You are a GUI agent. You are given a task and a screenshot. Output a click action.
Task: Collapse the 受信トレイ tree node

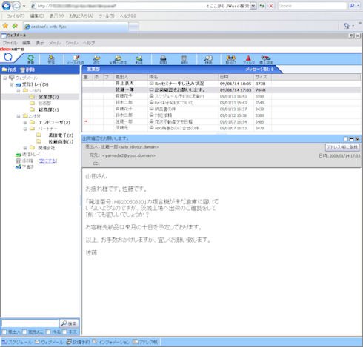click(12, 84)
